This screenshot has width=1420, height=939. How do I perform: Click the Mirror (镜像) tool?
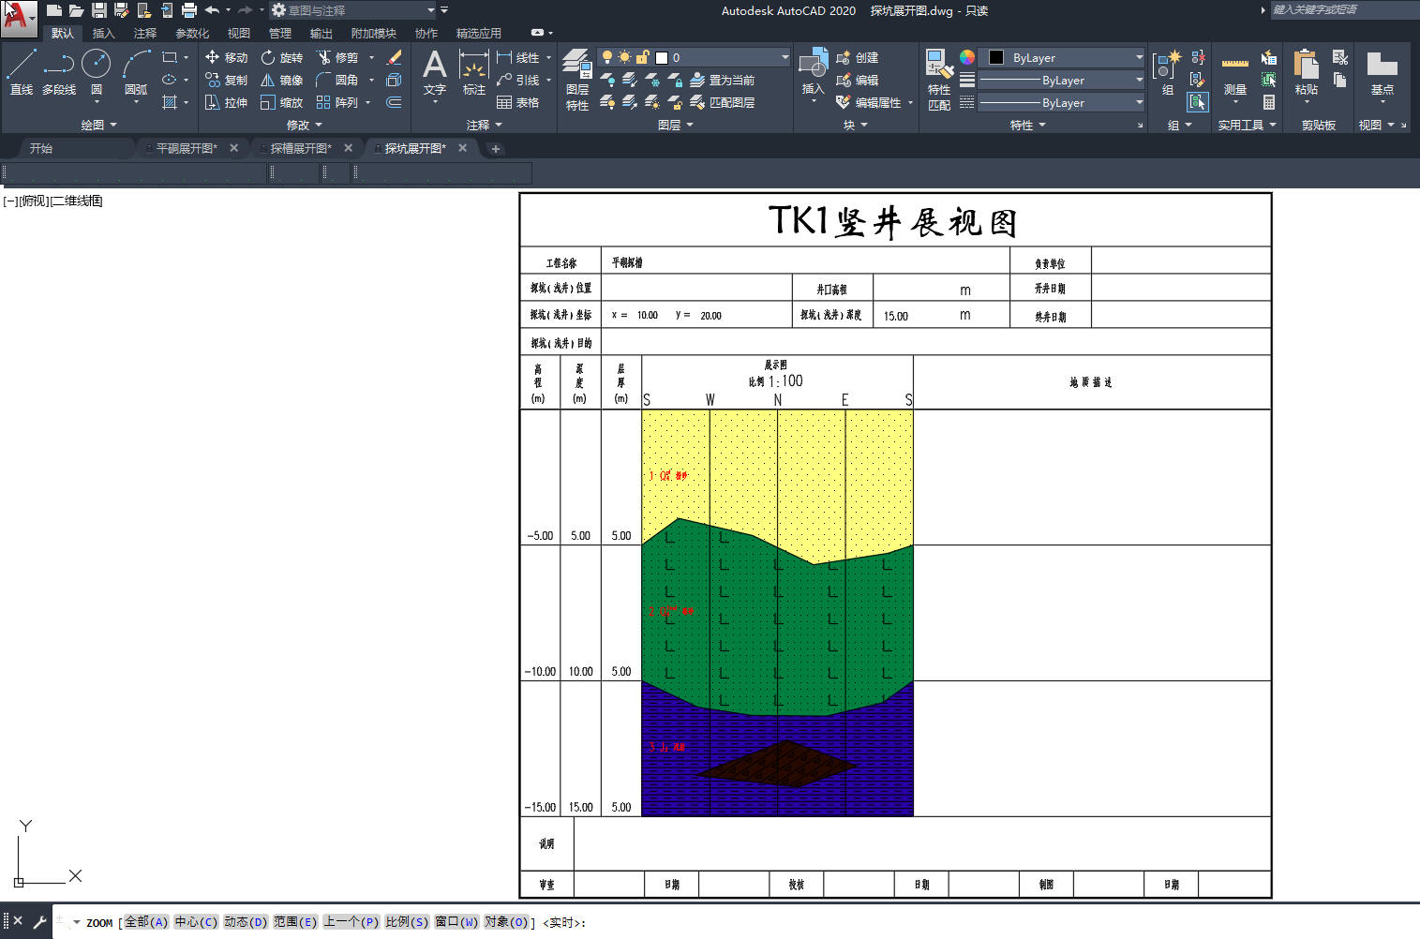pyautogui.click(x=282, y=80)
